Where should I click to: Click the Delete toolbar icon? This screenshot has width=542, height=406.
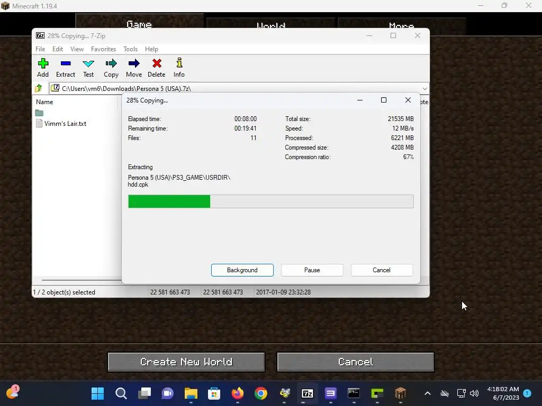click(x=156, y=68)
